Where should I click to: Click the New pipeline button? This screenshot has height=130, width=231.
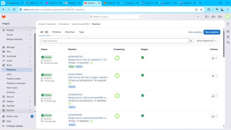212,32
